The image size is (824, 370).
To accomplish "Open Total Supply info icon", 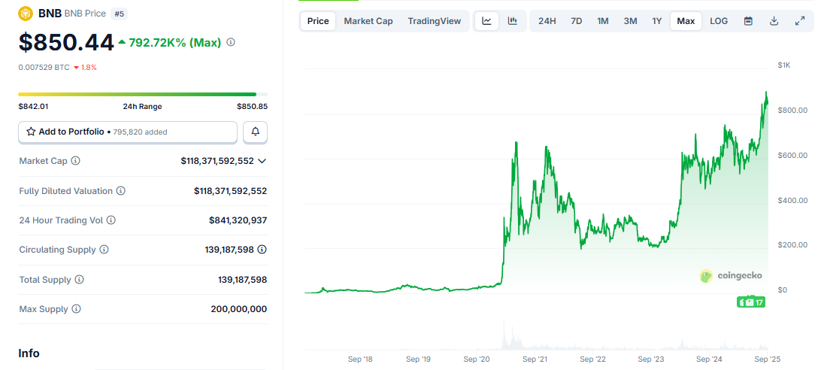I will point(80,280).
